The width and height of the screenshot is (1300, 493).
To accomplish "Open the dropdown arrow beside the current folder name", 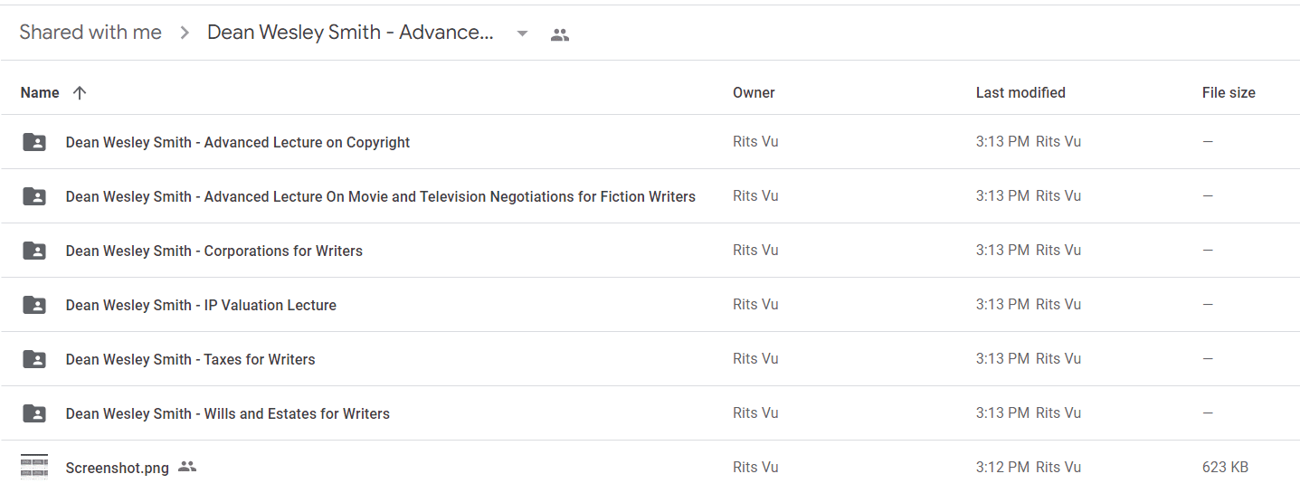I will coord(522,34).
